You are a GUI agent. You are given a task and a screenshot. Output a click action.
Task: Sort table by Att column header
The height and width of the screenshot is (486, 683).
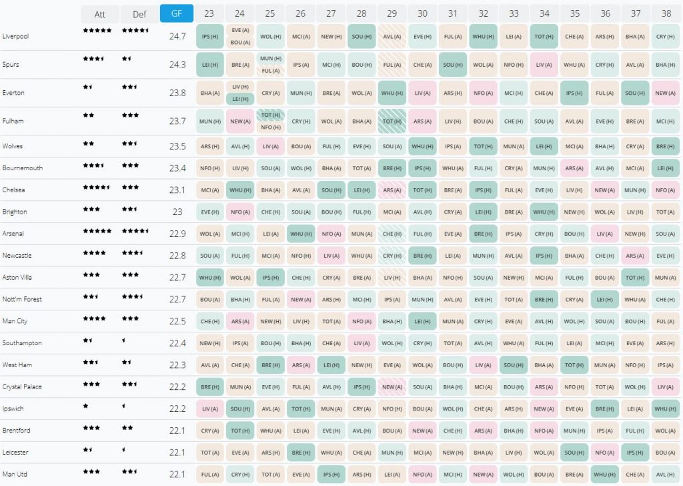99,14
